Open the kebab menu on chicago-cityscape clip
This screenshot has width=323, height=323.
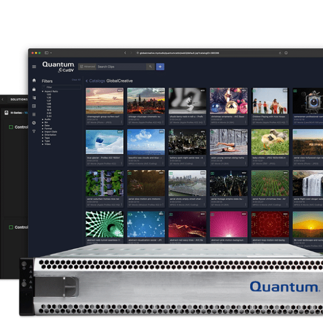coord(163,122)
